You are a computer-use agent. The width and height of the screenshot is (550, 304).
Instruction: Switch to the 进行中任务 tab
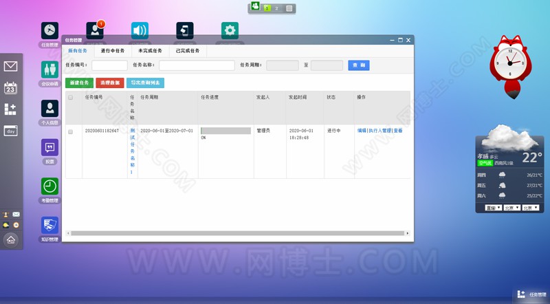(113, 51)
